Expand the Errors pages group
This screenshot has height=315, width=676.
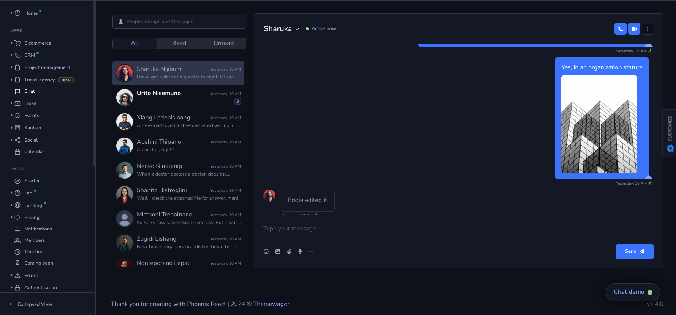[x=12, y=276]
